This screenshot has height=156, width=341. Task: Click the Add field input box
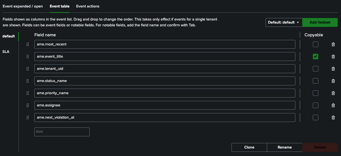click(x=62, y=132)
